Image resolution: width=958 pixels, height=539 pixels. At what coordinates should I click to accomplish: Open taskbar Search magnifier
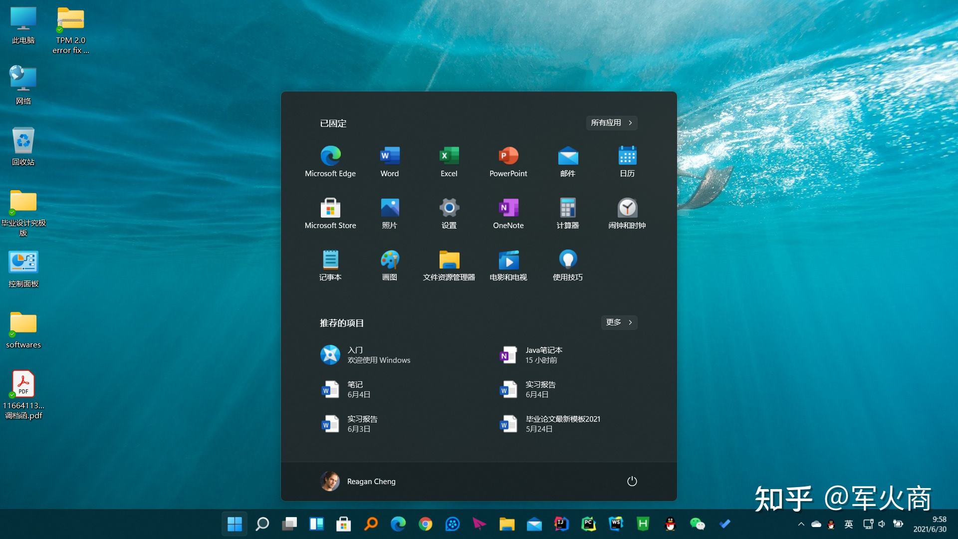point(262,524)
